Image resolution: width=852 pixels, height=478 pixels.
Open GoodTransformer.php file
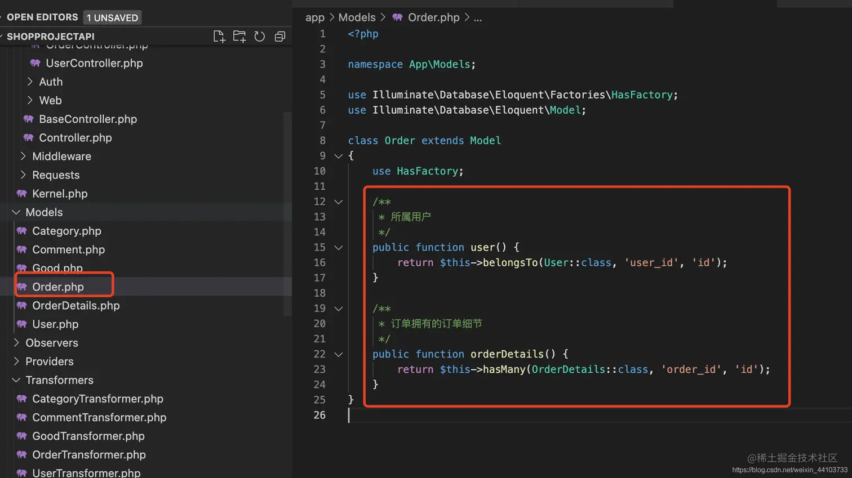pyautogui.click(x=88, y=436)
